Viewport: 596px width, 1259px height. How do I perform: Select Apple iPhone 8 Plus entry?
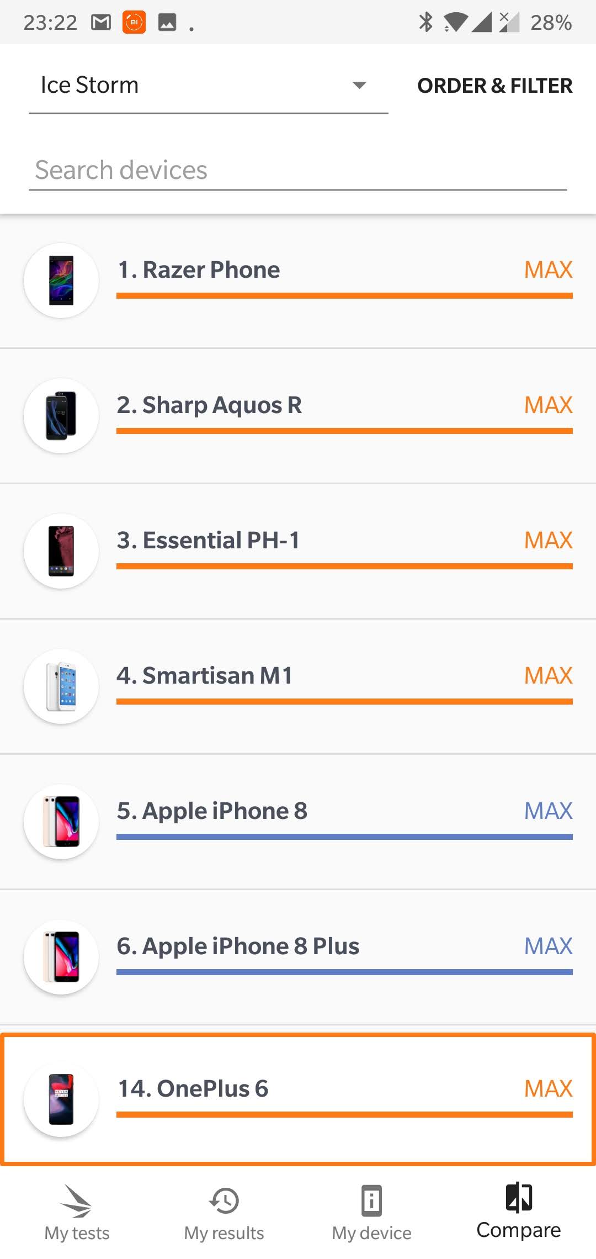[x=238, y=946]
